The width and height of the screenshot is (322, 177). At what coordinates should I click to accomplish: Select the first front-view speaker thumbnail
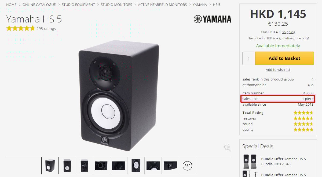coord(50,166)
